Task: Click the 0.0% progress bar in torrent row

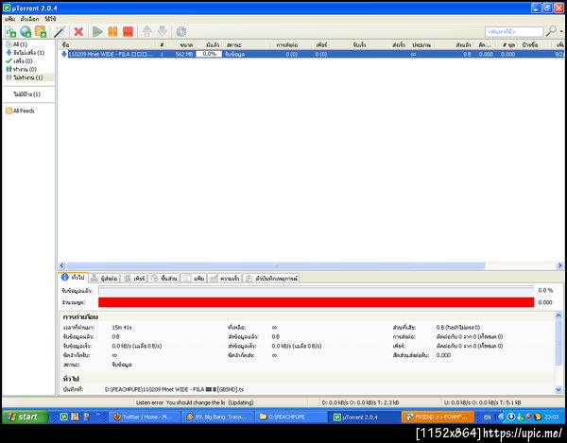Action: pos(209,54)
